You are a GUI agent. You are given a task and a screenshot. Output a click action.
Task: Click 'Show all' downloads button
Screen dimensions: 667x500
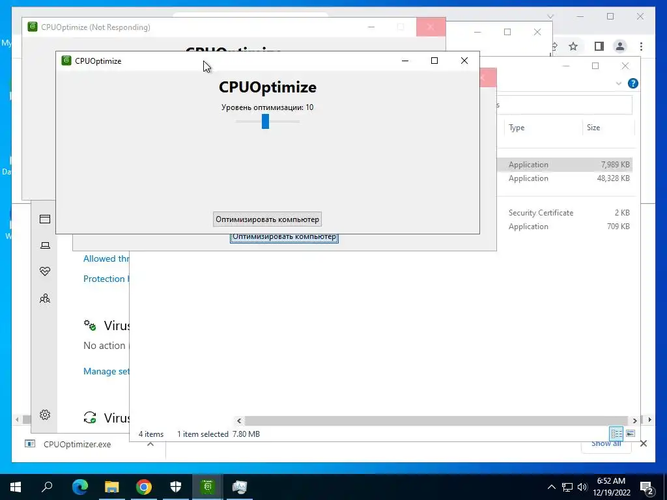pos(606,444)
